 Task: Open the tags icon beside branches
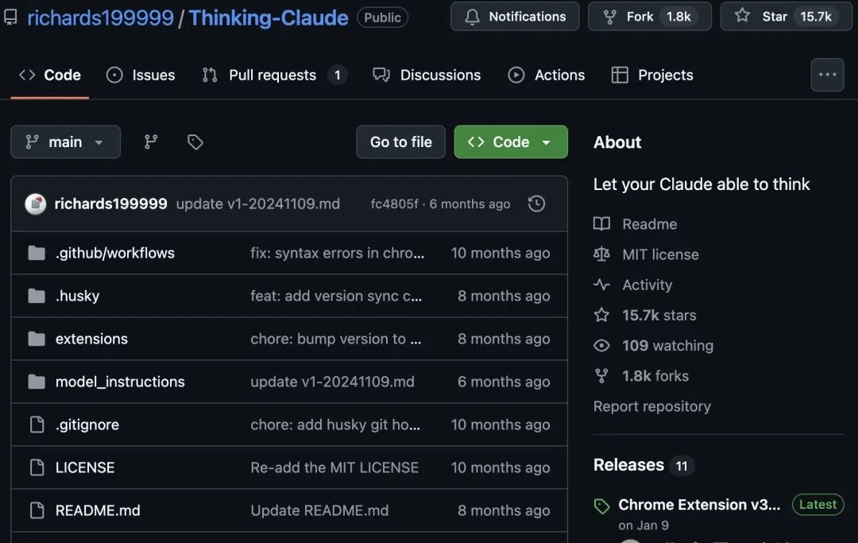click(195, 142)
